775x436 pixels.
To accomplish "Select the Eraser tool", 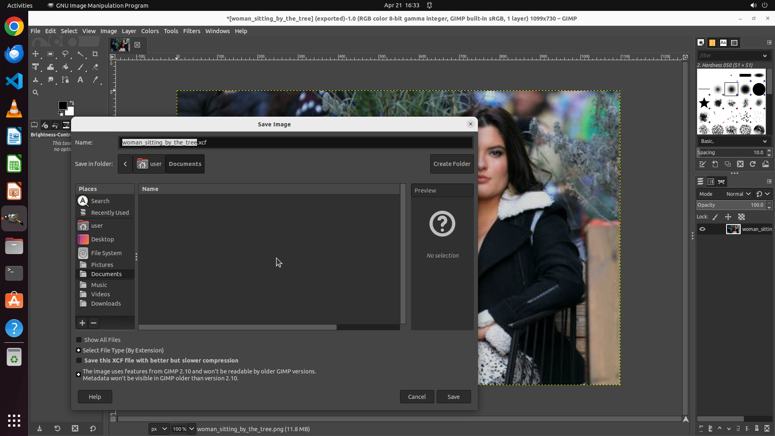I will (x=95, y=67).
